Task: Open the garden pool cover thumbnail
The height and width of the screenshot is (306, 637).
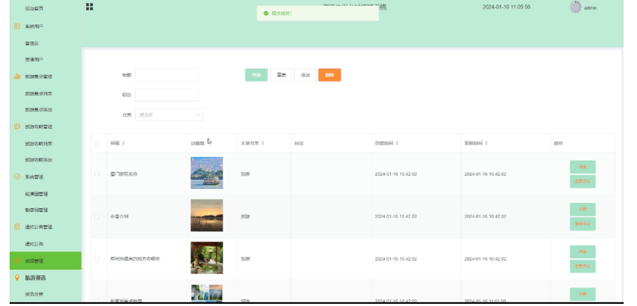Action: tap(207, 258)
